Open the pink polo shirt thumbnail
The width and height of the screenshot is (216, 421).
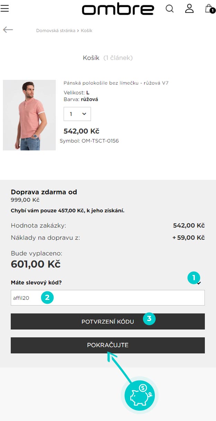click(29, 115)
